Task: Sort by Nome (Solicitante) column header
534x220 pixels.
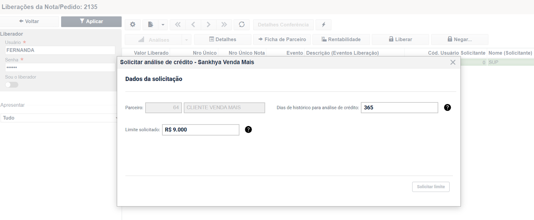Action: [510, 53]
